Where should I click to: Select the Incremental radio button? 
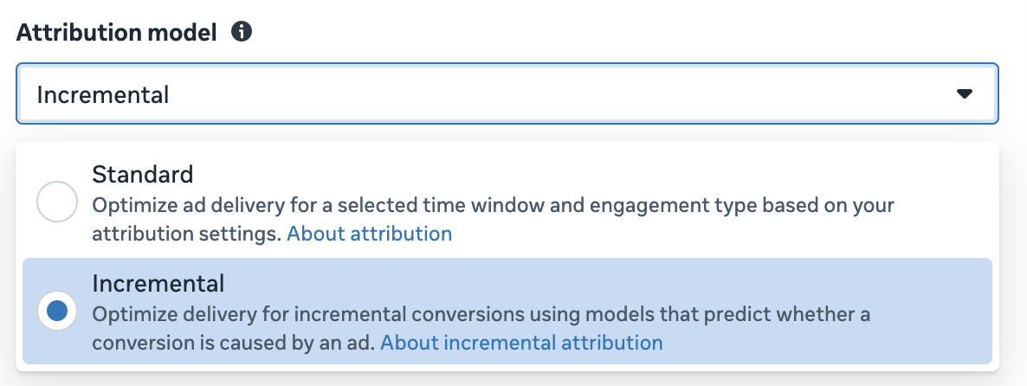click(57, 312)
